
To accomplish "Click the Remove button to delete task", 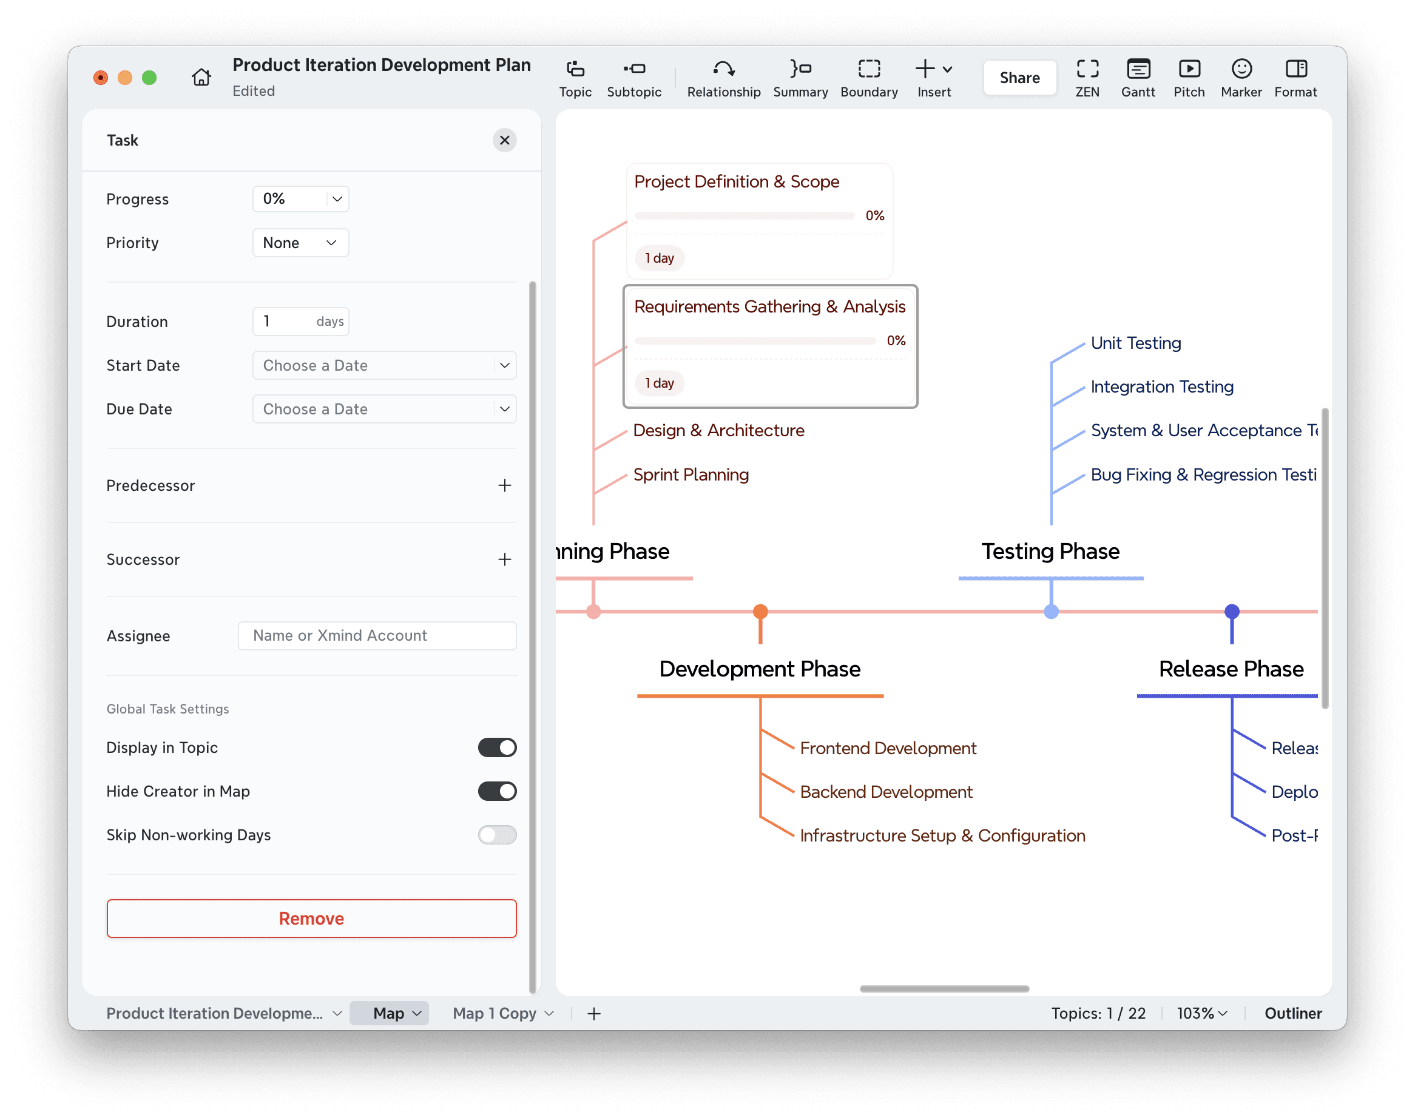I will [311, 918].
